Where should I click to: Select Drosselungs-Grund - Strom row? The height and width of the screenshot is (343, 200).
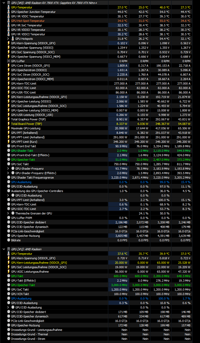pyautogui.click(x=99, y=339)
